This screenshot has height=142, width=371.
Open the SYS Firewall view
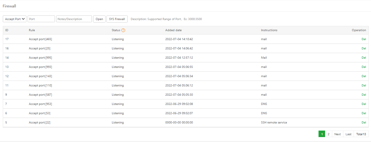click(x=117, y=19)
